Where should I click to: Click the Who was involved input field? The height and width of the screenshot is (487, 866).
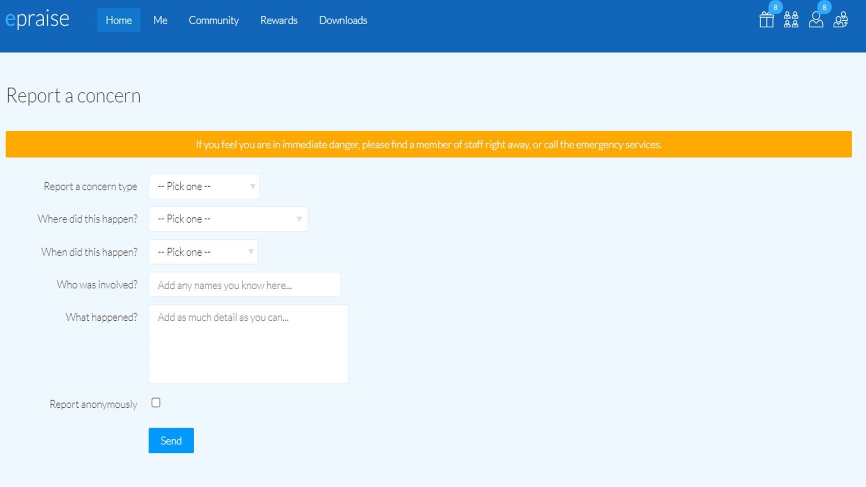[244, 285]
